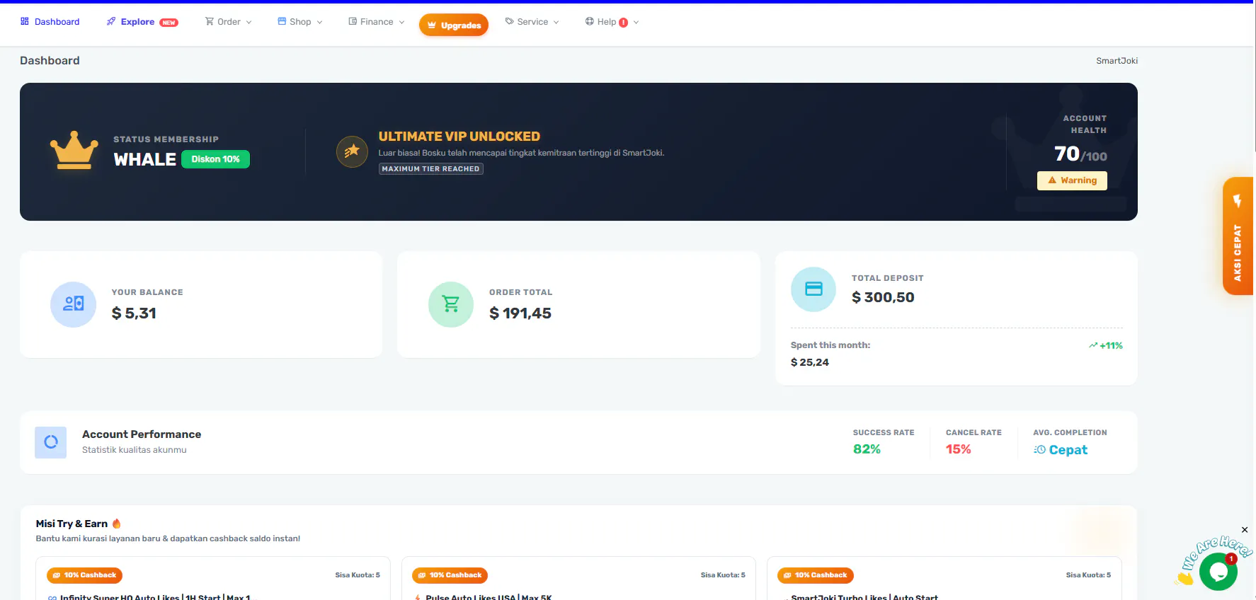Open the Dashboard nav link
The image size is (1256, 600).
pos(50,22)
